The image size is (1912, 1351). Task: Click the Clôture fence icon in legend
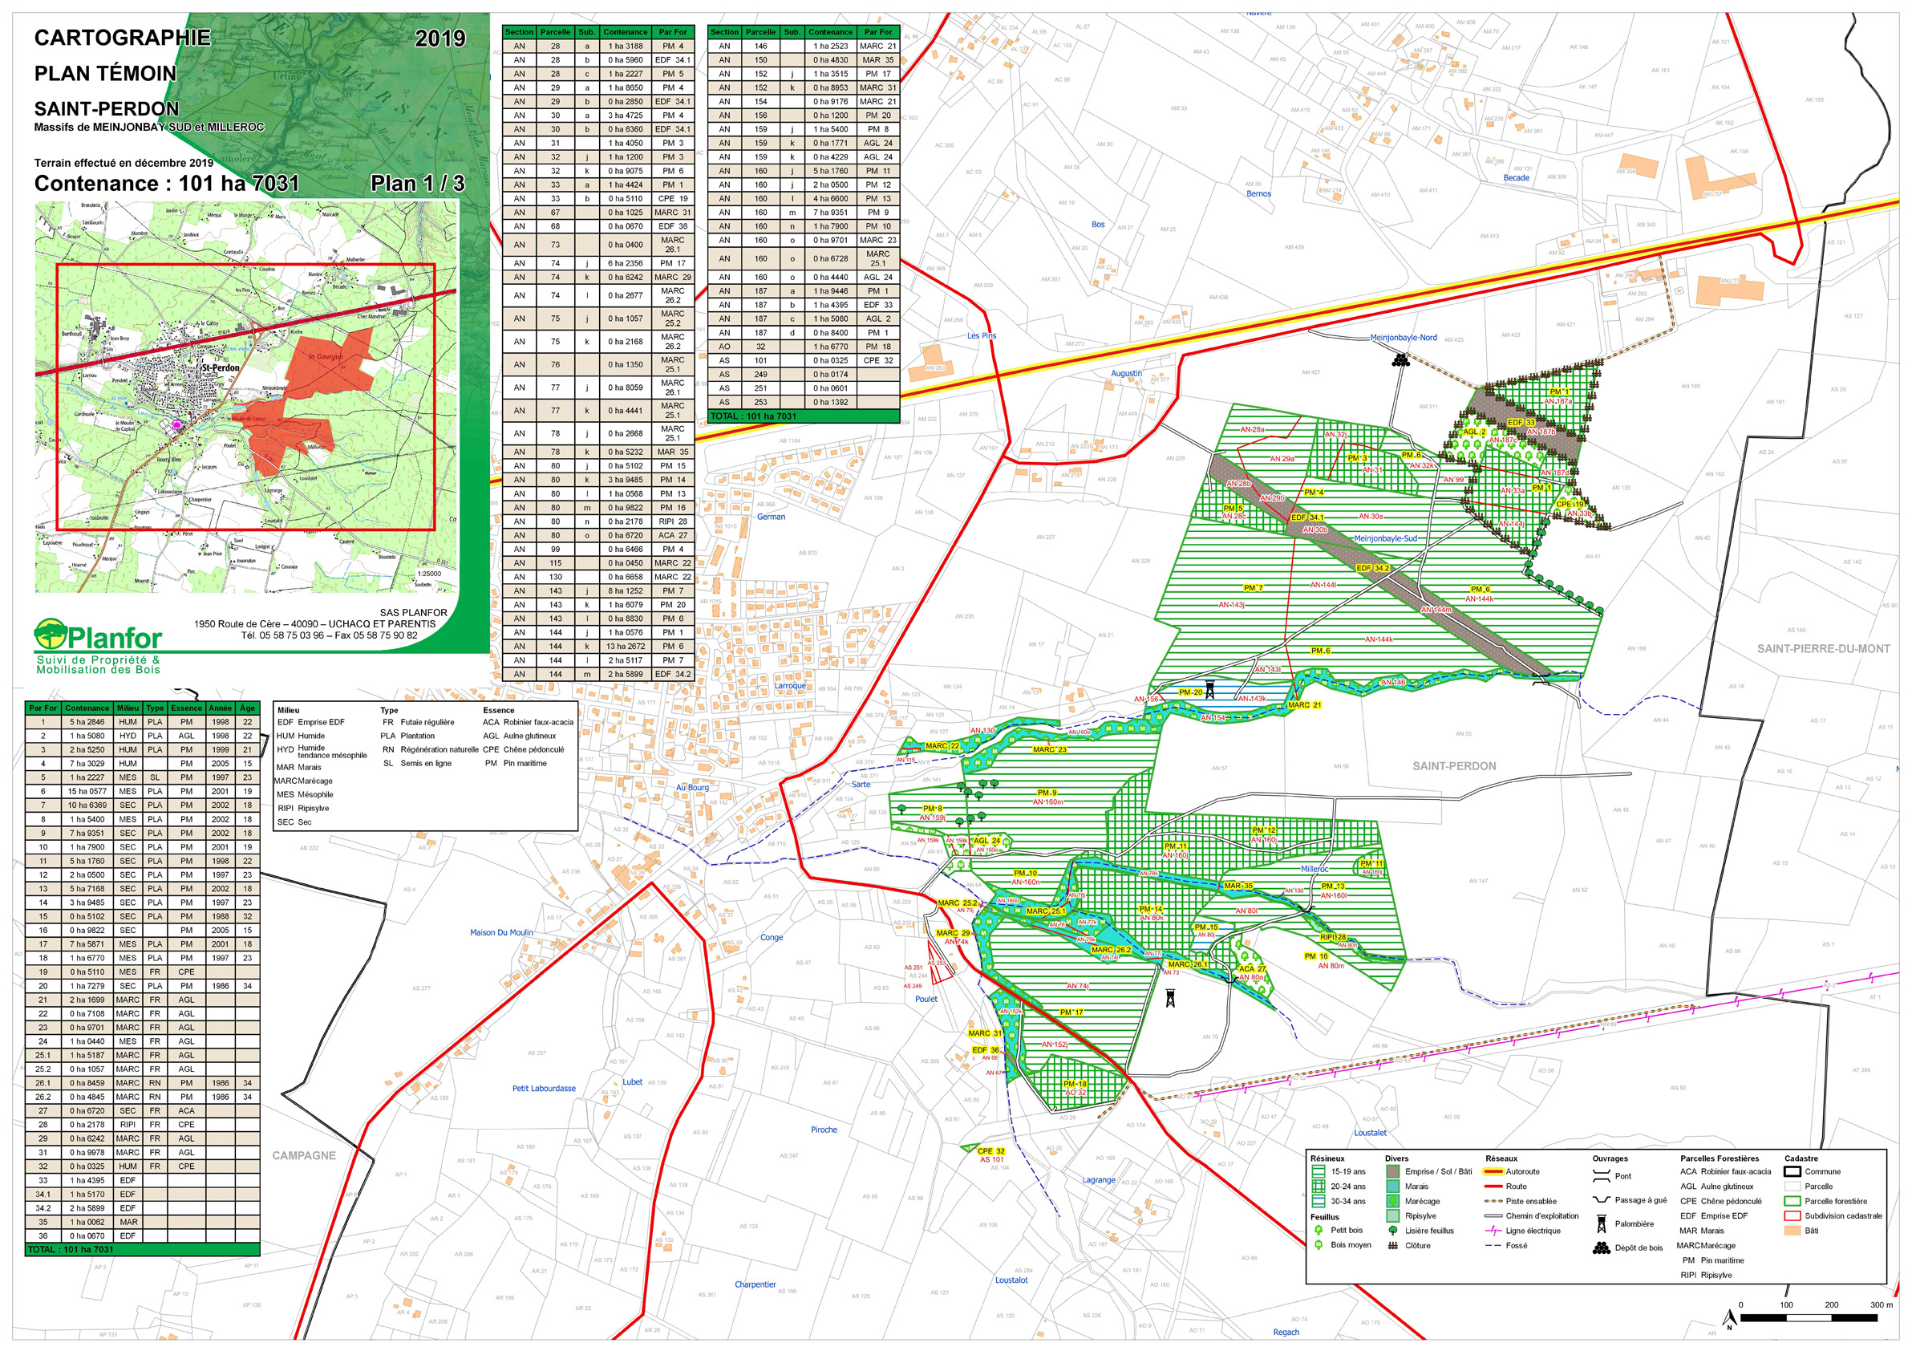tap(1392, 1246)
